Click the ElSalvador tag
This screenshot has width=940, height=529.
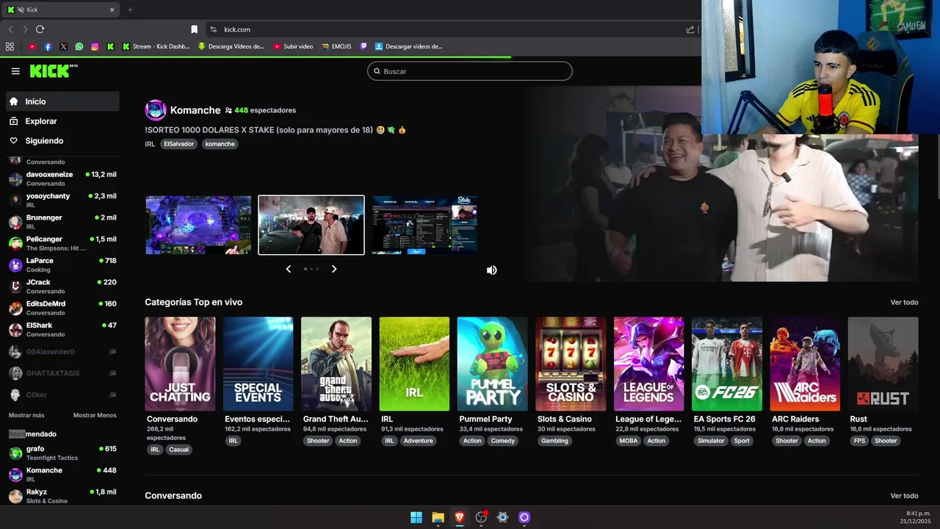pos(178,144)
